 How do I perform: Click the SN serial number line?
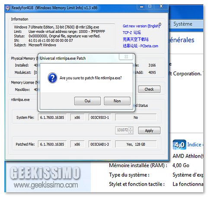pos(43,40)
